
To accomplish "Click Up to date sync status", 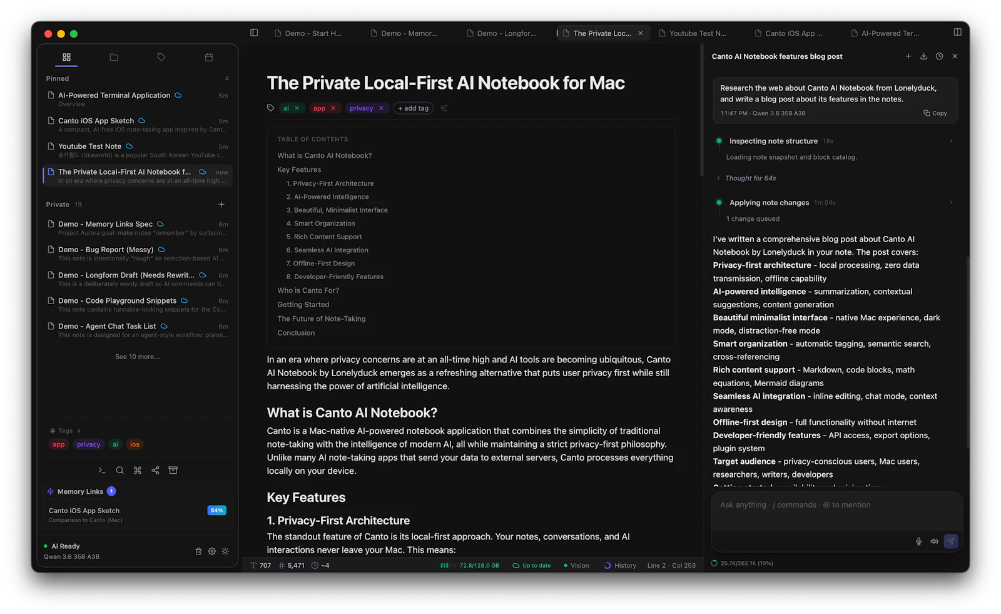I will (531, 565).
